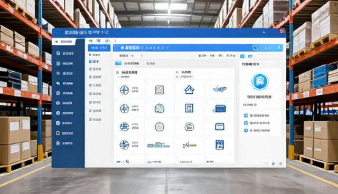Image resolution: width=338 pixels, height=194 pixels.
Task: Open the last item in the dark blue sidebar
Action: point(64,143)
